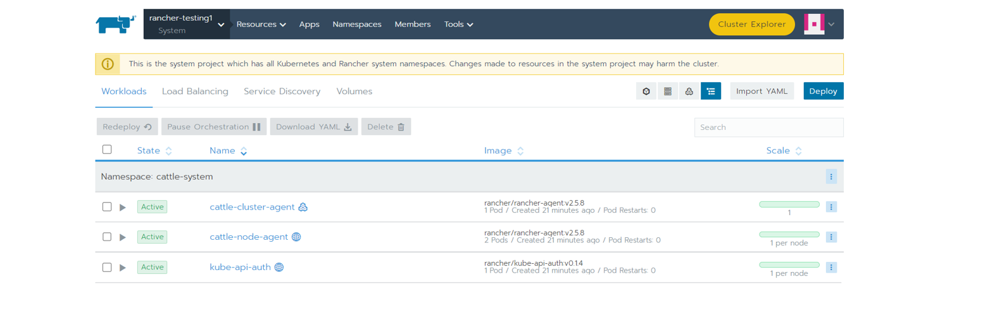The image size is (983, 313).
Task: Open actions menu for cattle-cluster-agent row
Action: pyautogui.click(x=831, y=207)
